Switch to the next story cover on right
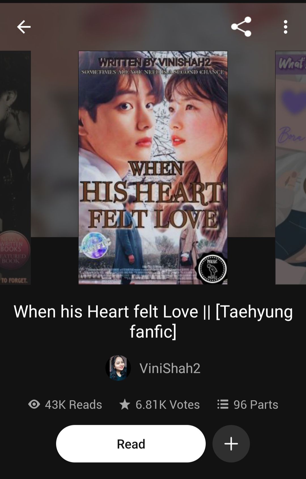 [x=291, y=168]
